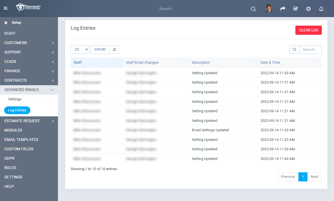Click the Themesic logo

click(x=28, y=8)
